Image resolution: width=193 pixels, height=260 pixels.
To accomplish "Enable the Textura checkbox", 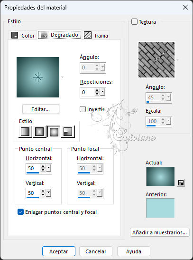I will point(134,22).
